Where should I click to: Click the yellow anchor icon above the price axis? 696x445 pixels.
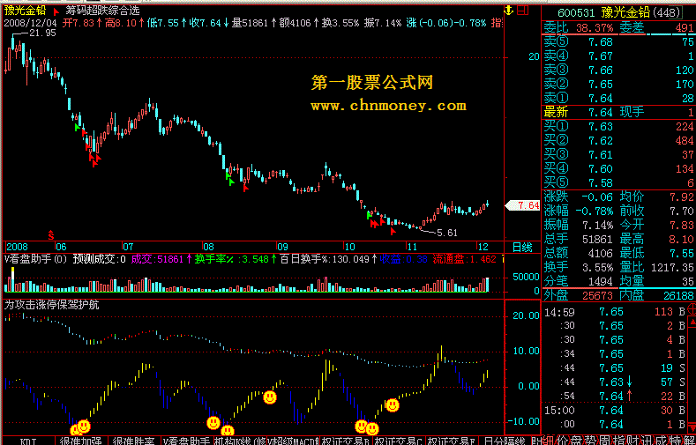(x=509, y=10)
